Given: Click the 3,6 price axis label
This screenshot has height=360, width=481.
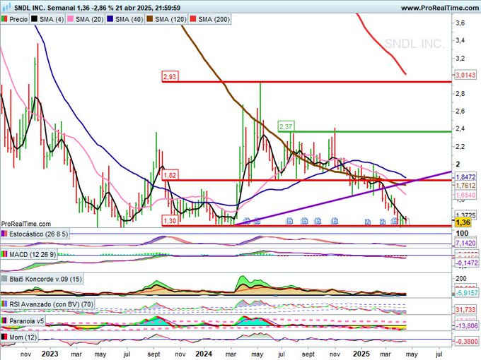Looking at the screenshot, I should tap(460, 23).
